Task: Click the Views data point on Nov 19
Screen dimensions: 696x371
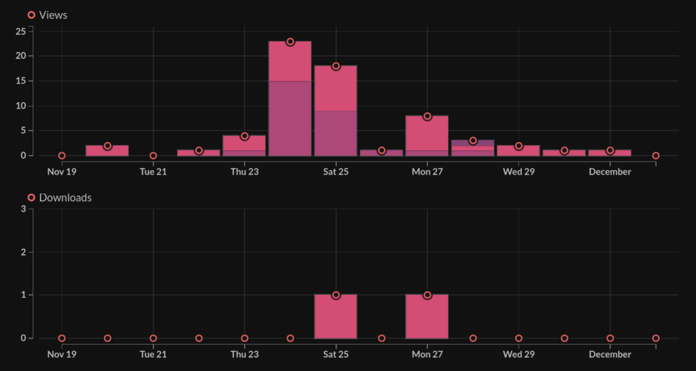Action: [62, 156]
